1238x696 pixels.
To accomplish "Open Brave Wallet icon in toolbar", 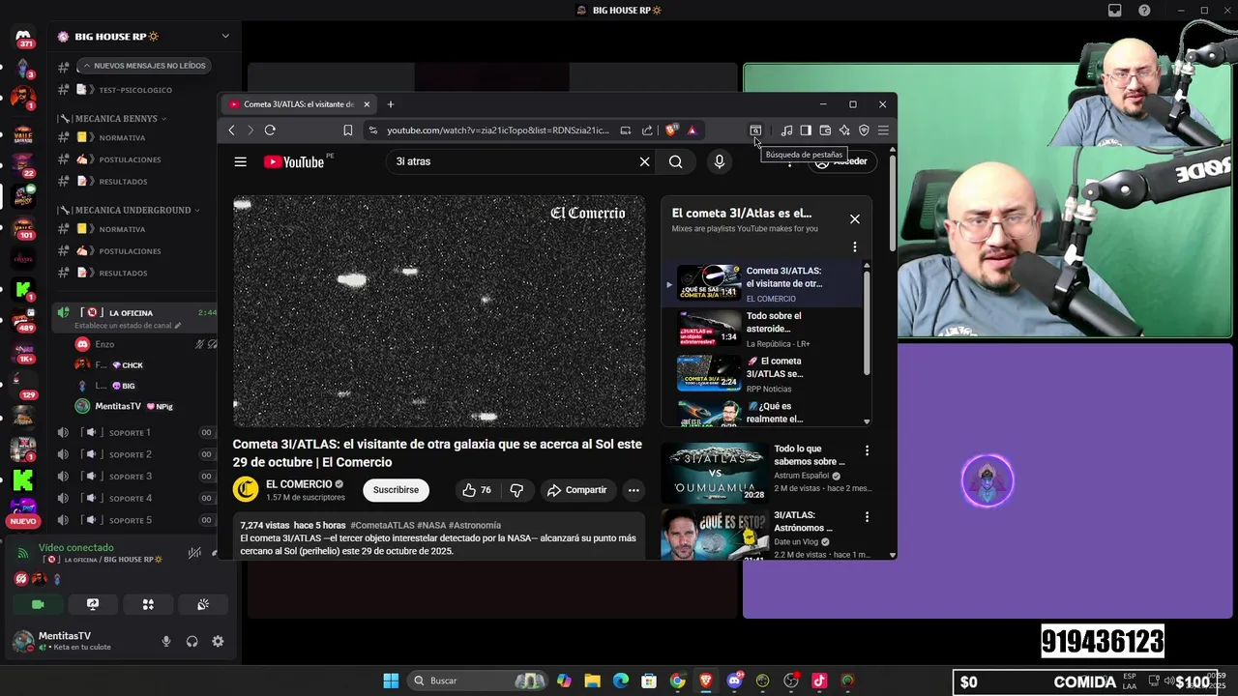I will coord(825,130).
